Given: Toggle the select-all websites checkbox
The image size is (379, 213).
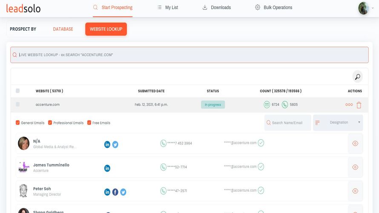Looking at the screenshot, I should (17, 91).
